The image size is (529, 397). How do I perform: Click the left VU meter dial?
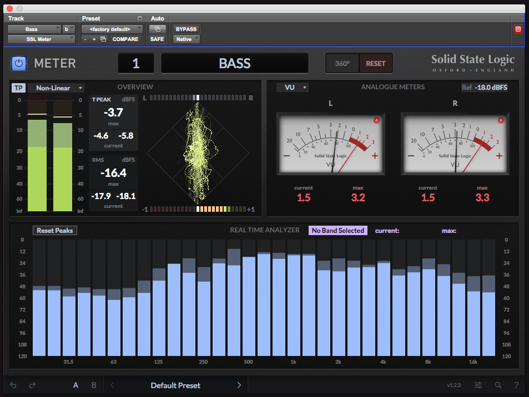331,144
